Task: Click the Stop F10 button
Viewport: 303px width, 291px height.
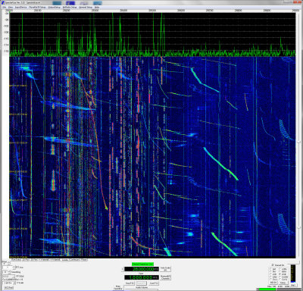Action: 130,283
